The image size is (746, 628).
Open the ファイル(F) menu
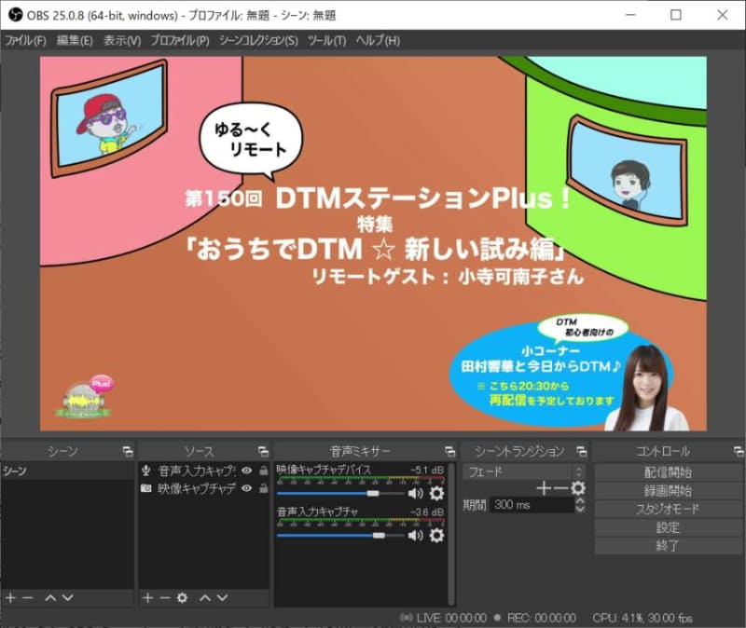(x=26, y=40)
